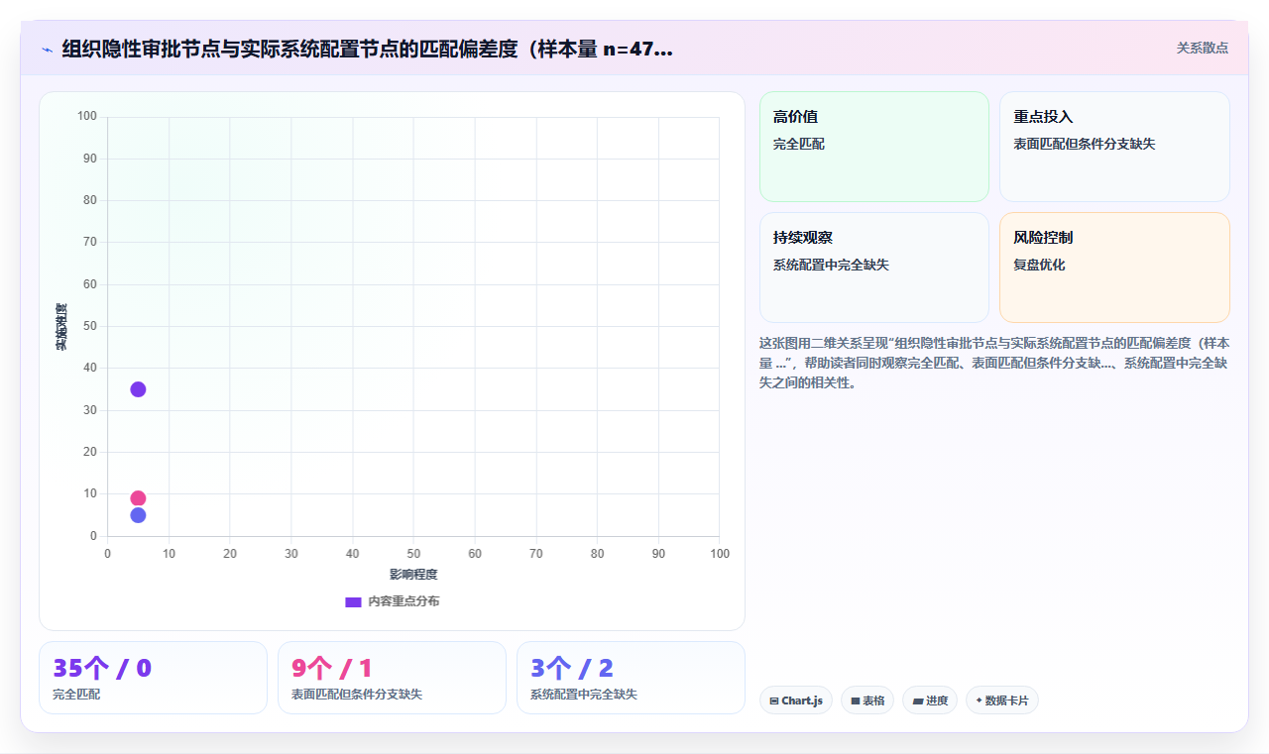
Task: Click the 影响程度 x-axis label
Action: [413, 575]
